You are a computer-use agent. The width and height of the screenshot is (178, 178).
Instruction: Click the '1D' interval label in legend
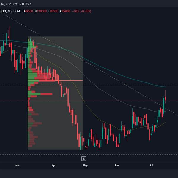10,11
